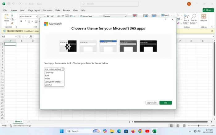The image size is (216, 135).
Task: Click the AutoSum sigma icon
Action: click(x=178, y=15)
